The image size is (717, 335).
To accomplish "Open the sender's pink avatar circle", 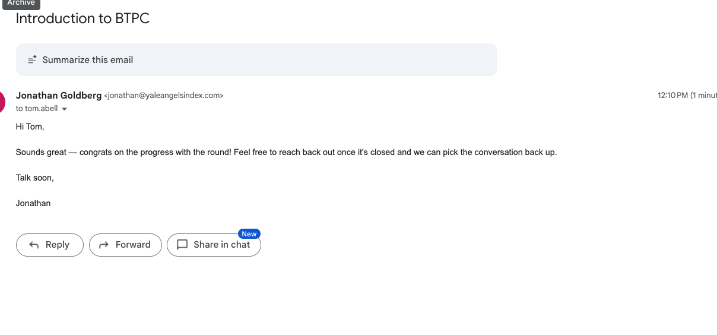I will pyautogui.click(x=2, y=102).
